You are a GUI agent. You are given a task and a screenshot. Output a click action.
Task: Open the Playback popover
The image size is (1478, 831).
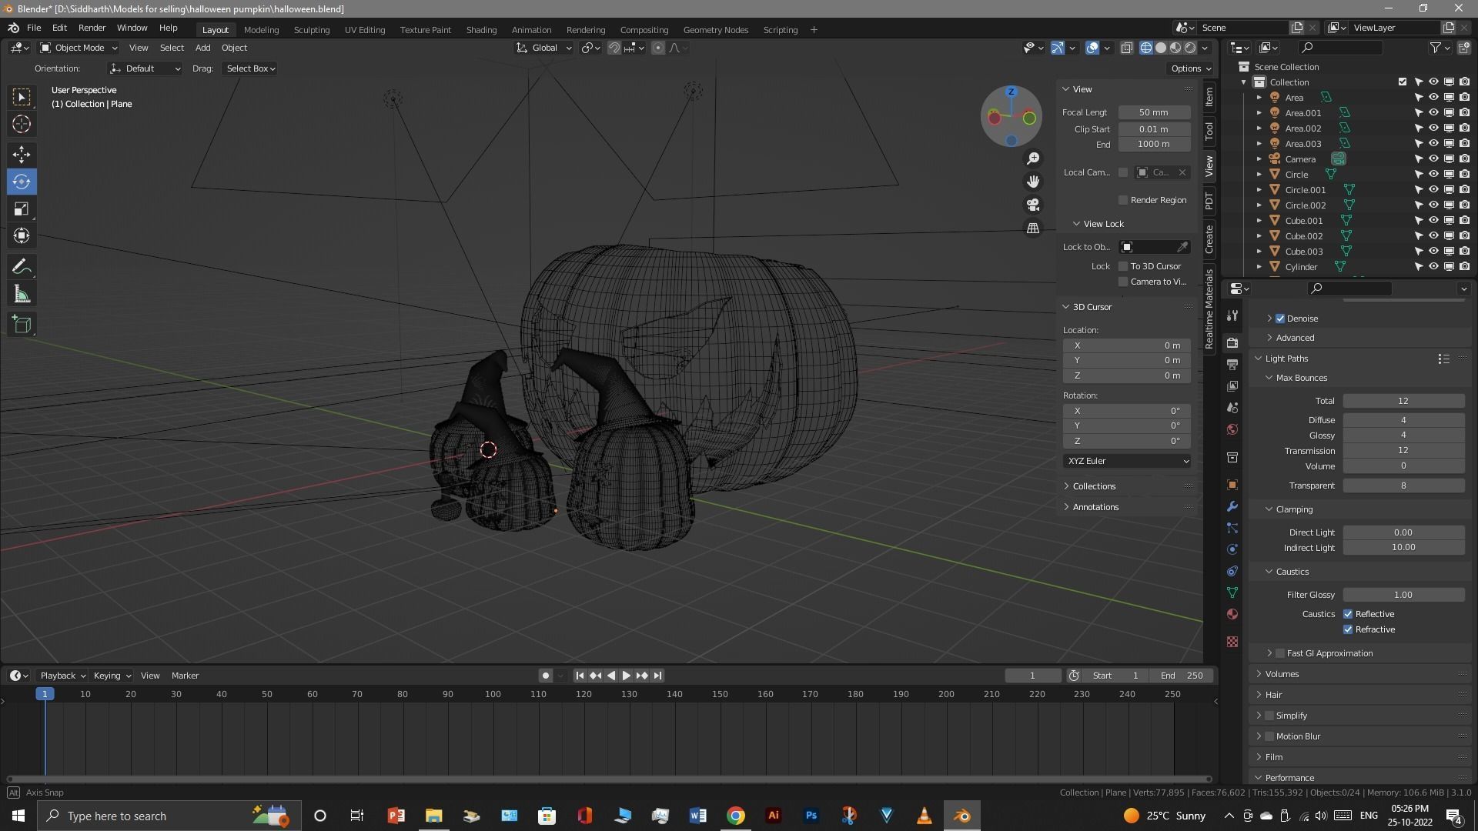pyautogui.click(x=62, y=676)
